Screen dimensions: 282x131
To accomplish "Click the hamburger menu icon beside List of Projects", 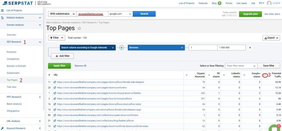I will tap(2, 10).
